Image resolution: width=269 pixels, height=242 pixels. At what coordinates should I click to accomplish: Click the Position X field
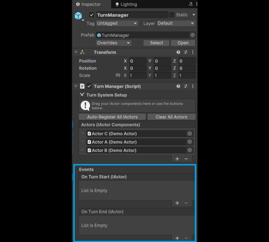[x=138, y=61]
